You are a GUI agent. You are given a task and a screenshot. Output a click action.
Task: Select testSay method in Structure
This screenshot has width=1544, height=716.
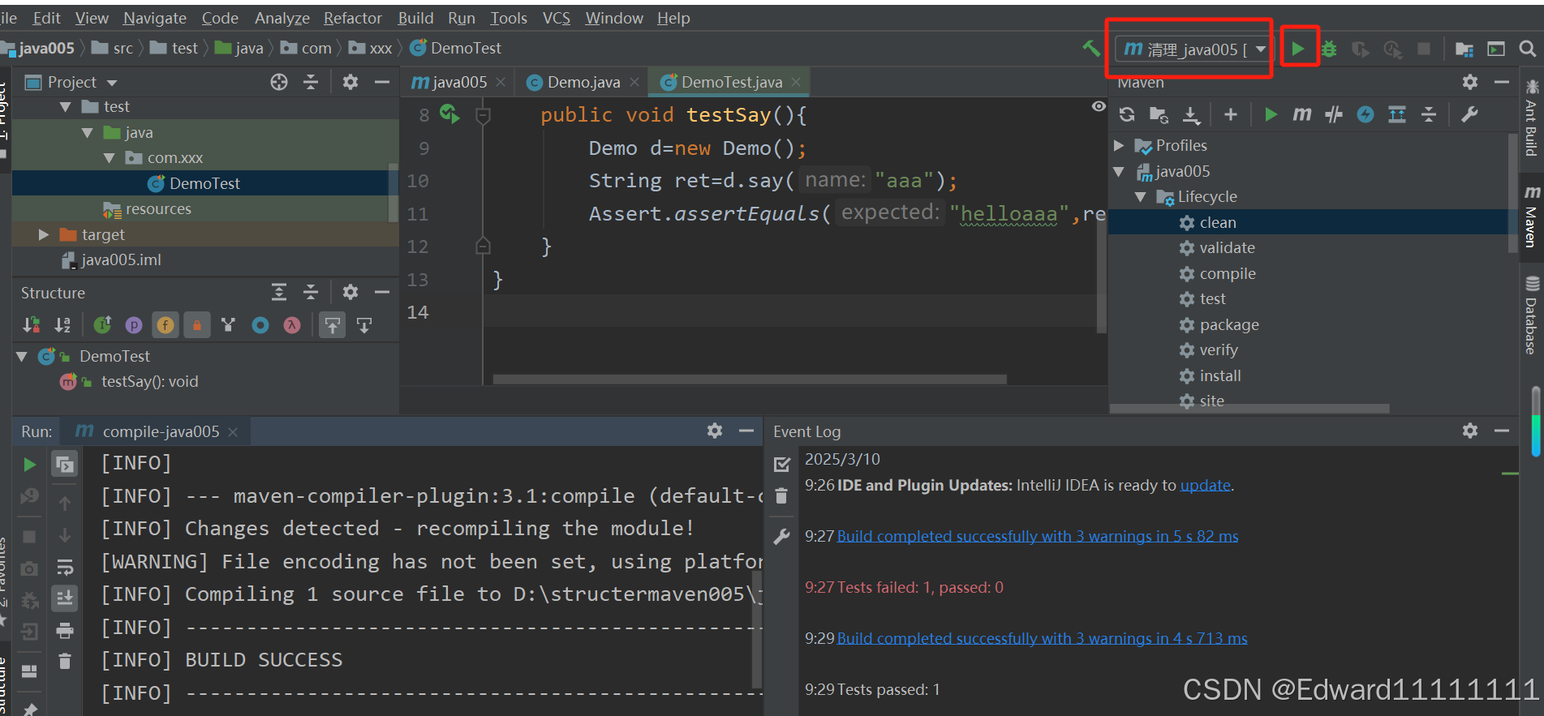(x=149, y=381)
